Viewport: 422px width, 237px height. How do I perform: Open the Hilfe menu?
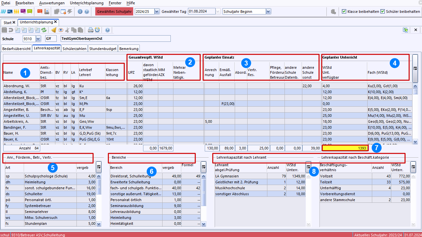(x=131, y=3)
